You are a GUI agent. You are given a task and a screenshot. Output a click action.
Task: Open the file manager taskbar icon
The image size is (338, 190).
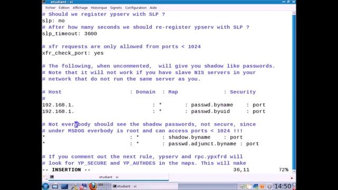point(55,186)
